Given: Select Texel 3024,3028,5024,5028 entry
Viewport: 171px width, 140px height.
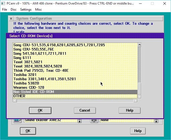Looking at the screenshot, I should pyautogui.click(x=75, y=66).
